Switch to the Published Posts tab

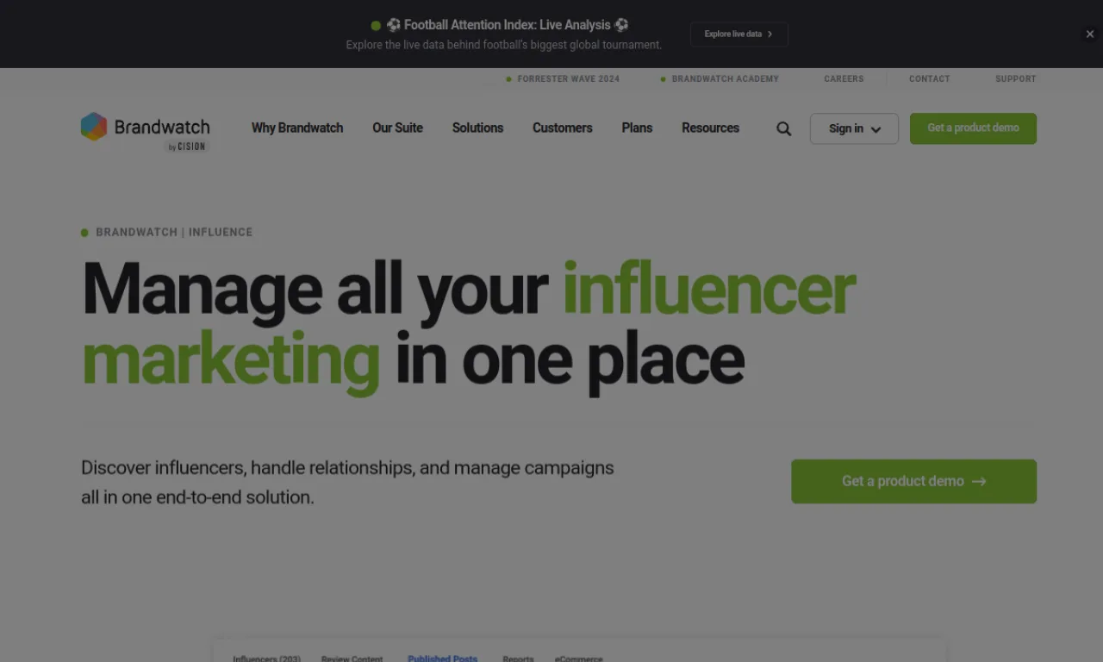coord(442,659)
